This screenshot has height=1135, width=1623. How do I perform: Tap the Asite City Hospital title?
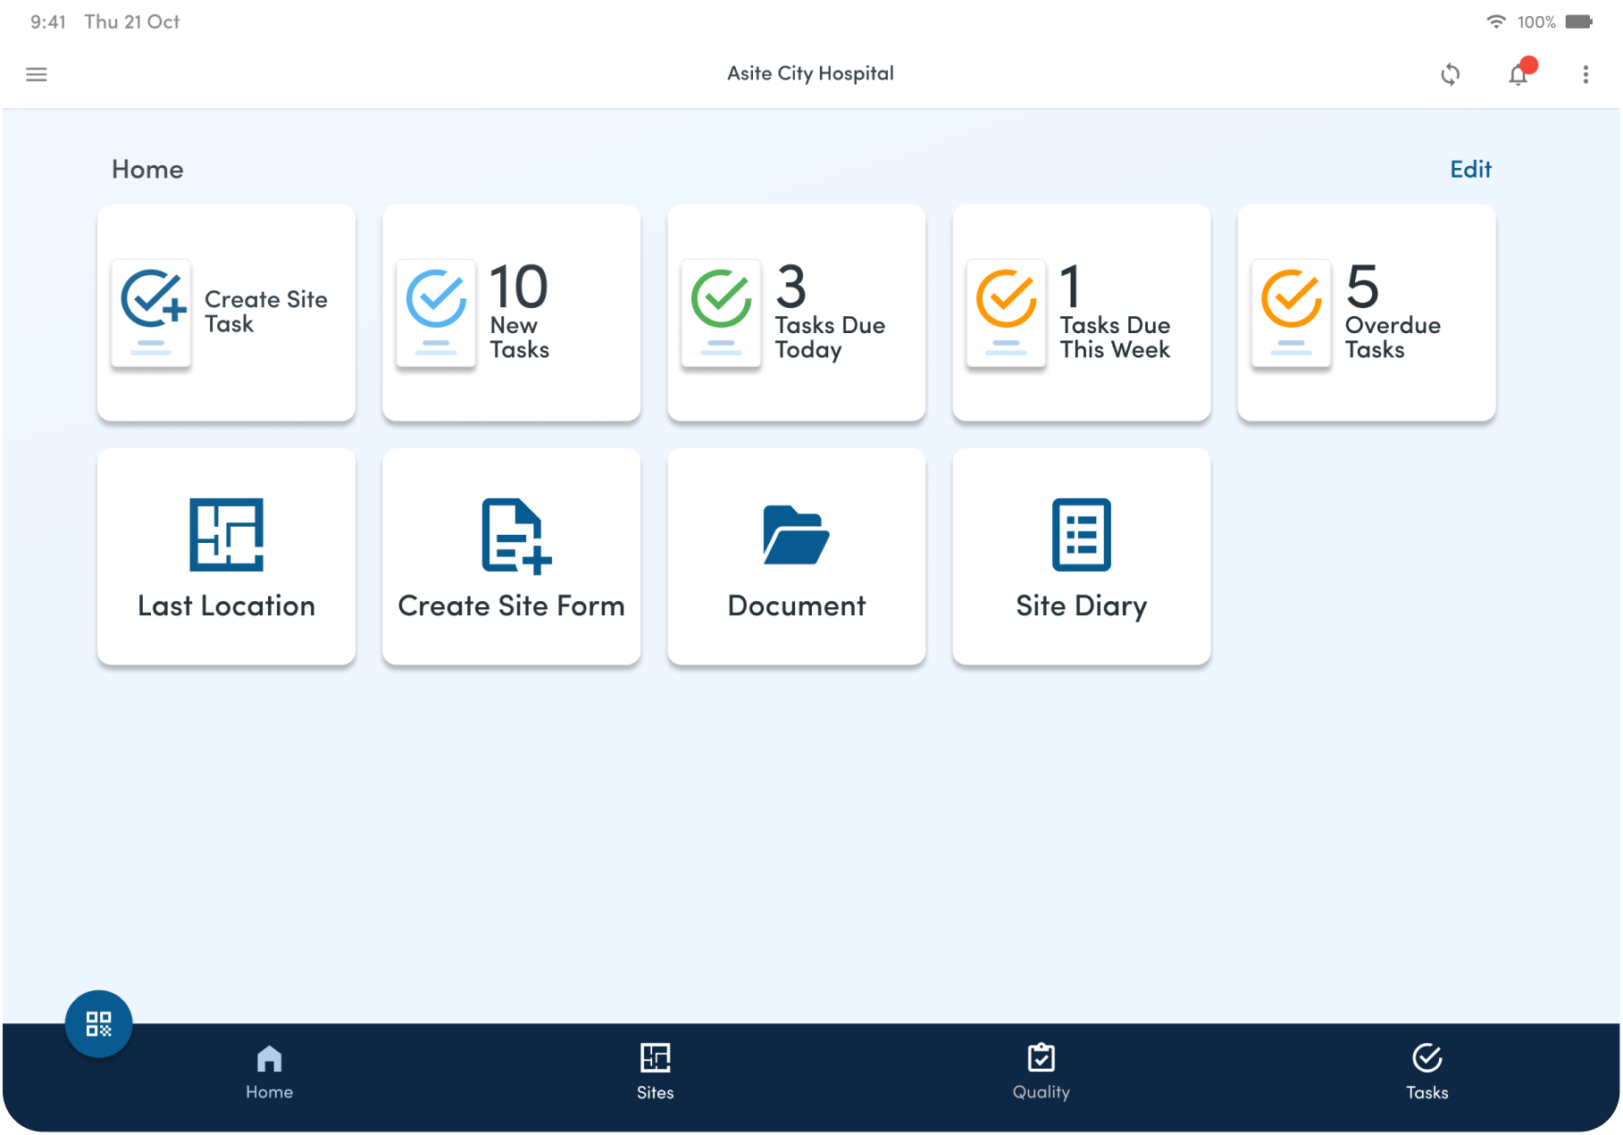[x=810, y=74]
